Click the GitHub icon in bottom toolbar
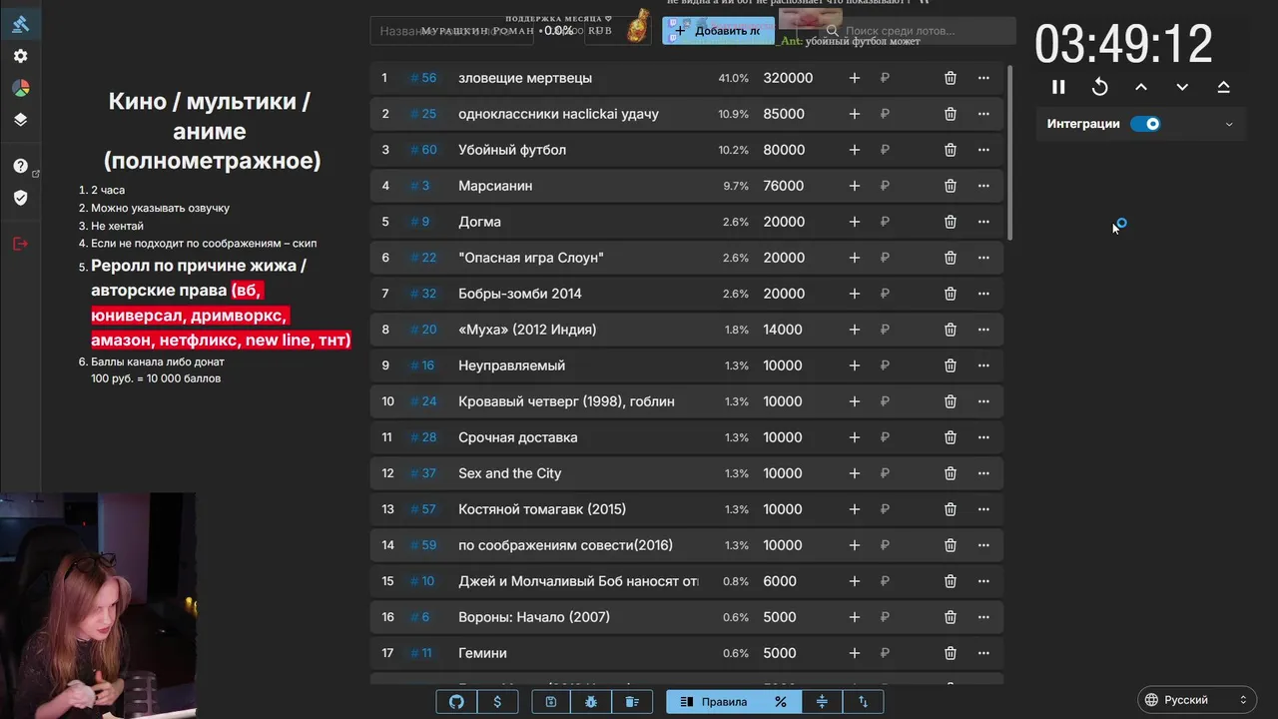The height and width of the screenshot is (719, 1278). coord(456,702)
